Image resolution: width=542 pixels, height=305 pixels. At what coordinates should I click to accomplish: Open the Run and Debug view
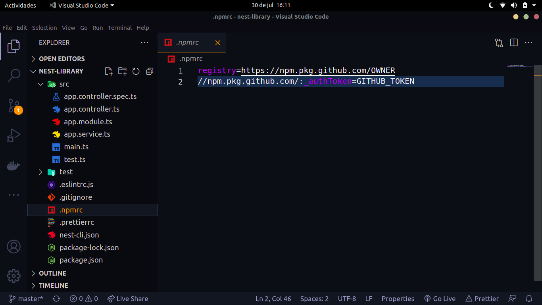13,135
